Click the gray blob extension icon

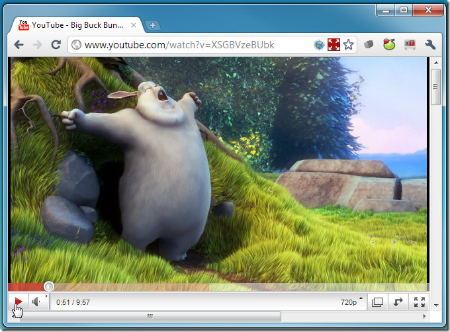pyautogui.click(x=369, y=44)
